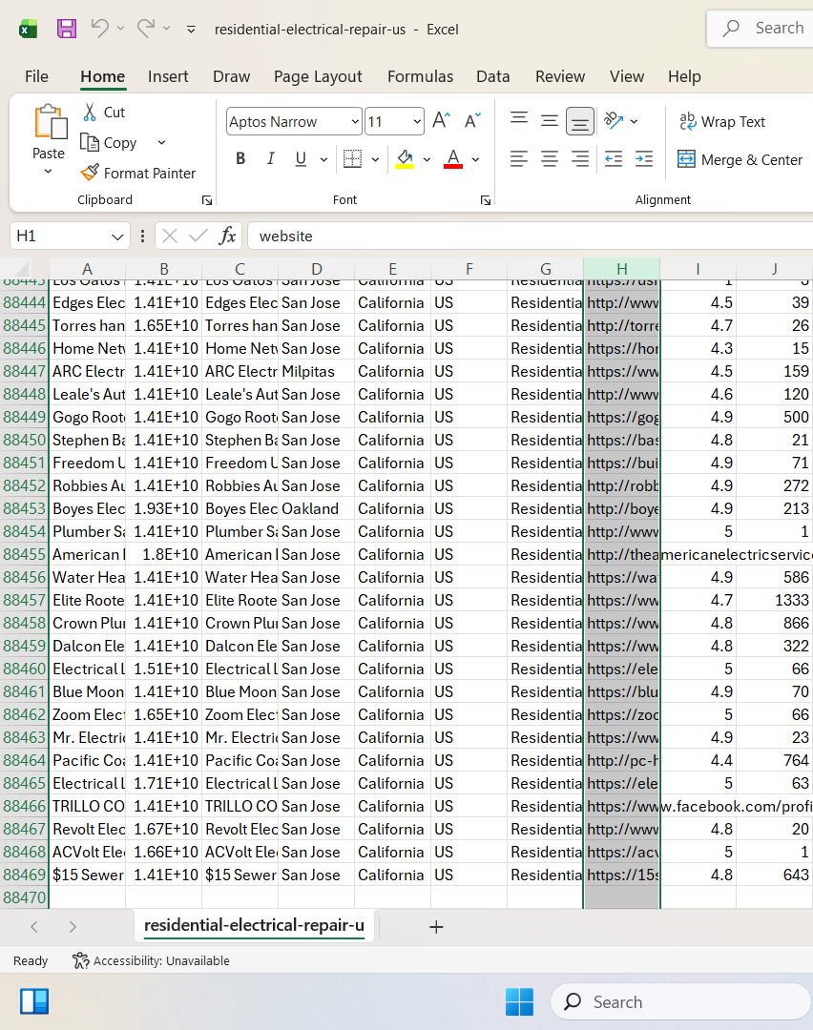
Task: Apply red Font Color
Action: (453, 158)
